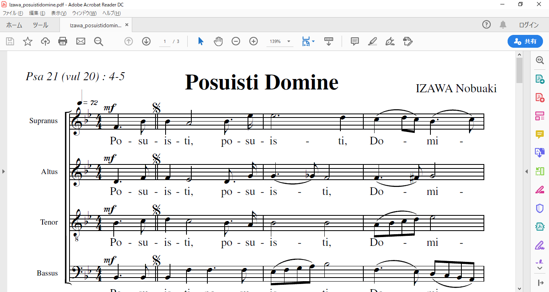Close the Izawa_posuistidomine document tab
Screen dimensions: 549x292
[127, 25]
